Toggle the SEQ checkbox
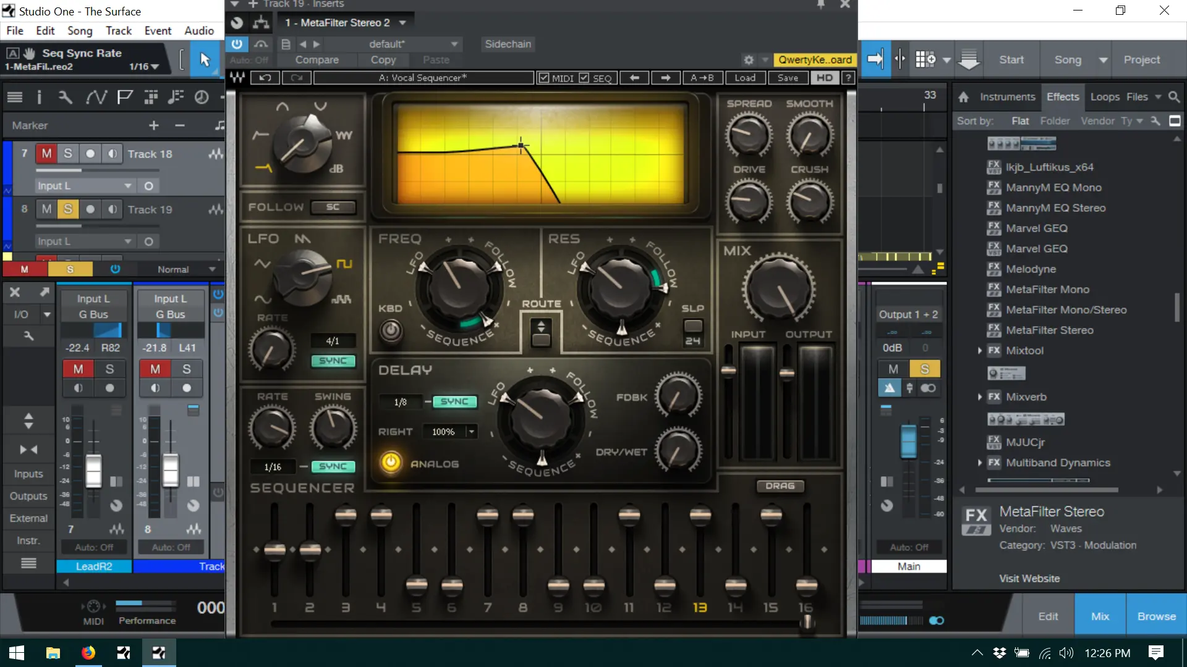 pos(584,78)
